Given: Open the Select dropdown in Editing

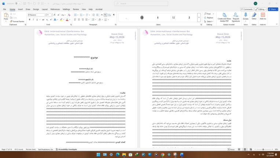Looking at the screenshot, I should [209, 21].
